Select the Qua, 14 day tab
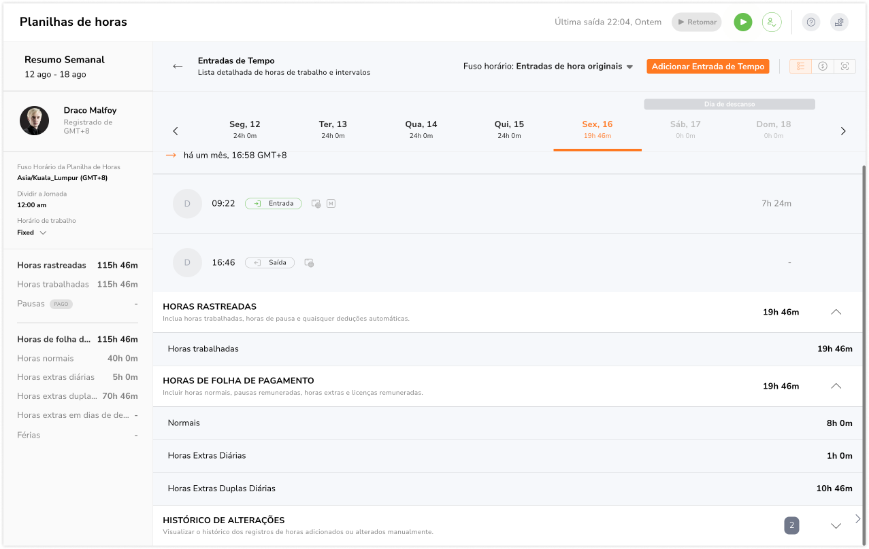869x549 pixels. pyautogui.click(x=421, y=129)
